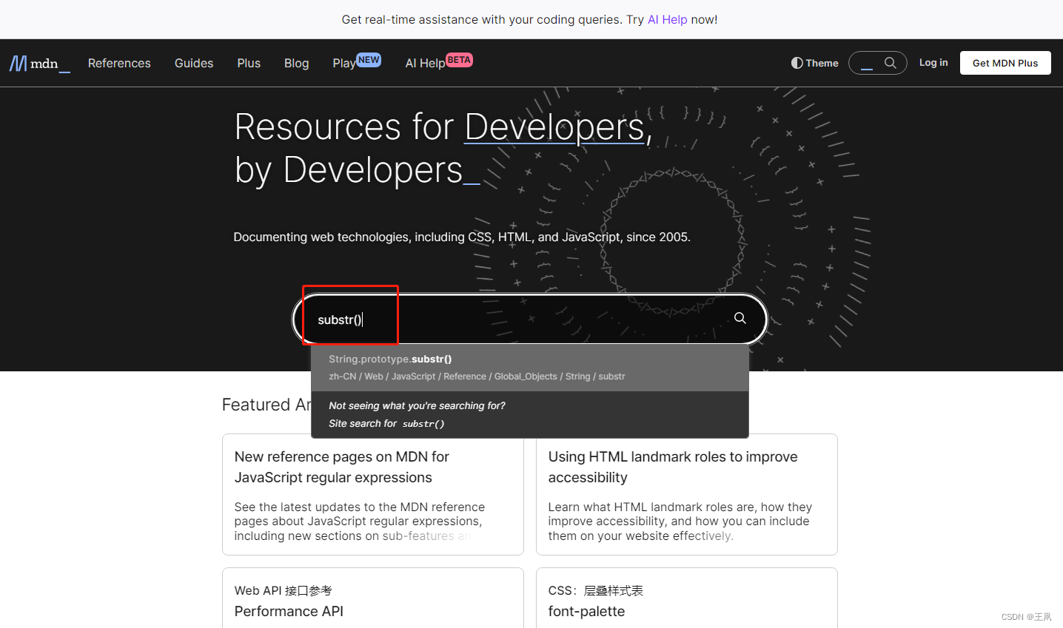The height and width of the screenshot is (628, 1063).
Task: Open the Performance API card
Action: 289,611
